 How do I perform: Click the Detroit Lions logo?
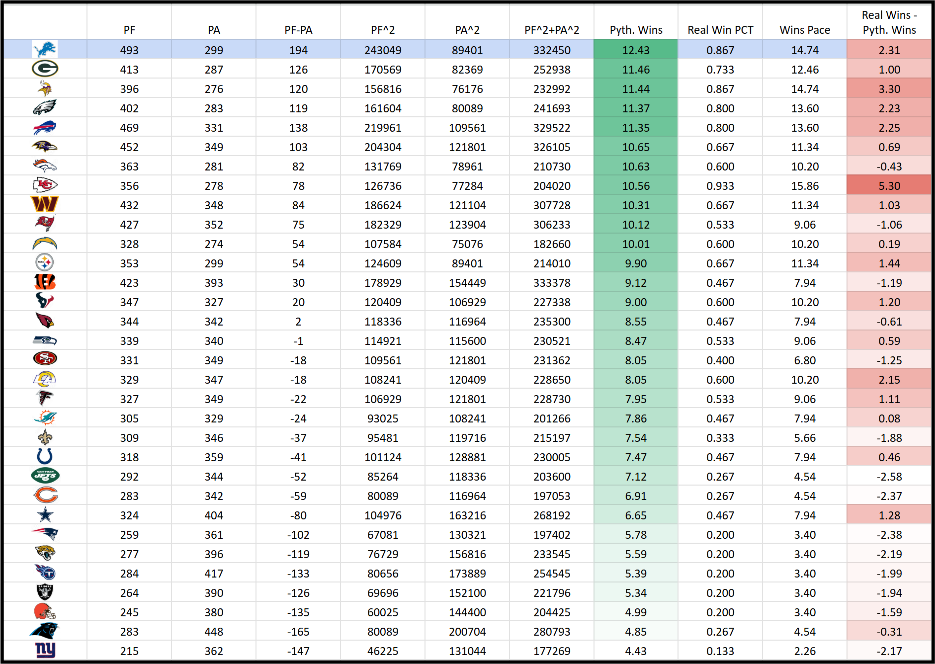(45, 50)
